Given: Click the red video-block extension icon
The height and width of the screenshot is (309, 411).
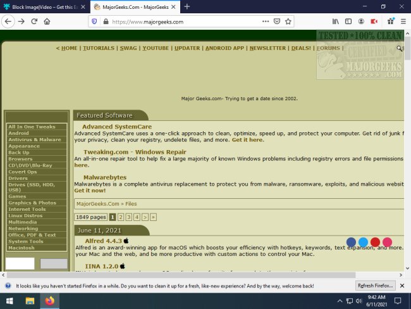Looking at the screenshot, I should pos(374,22).
